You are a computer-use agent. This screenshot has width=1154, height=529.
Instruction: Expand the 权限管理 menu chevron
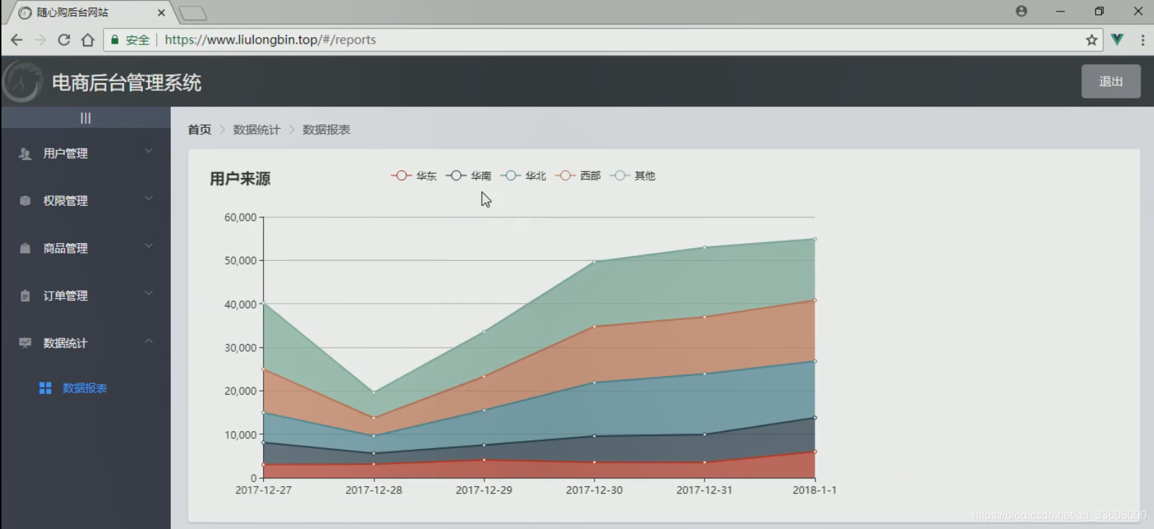pos(149,198)
